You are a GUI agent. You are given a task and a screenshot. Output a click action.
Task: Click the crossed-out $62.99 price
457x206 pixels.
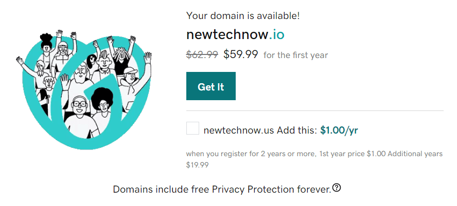[202, 54]
